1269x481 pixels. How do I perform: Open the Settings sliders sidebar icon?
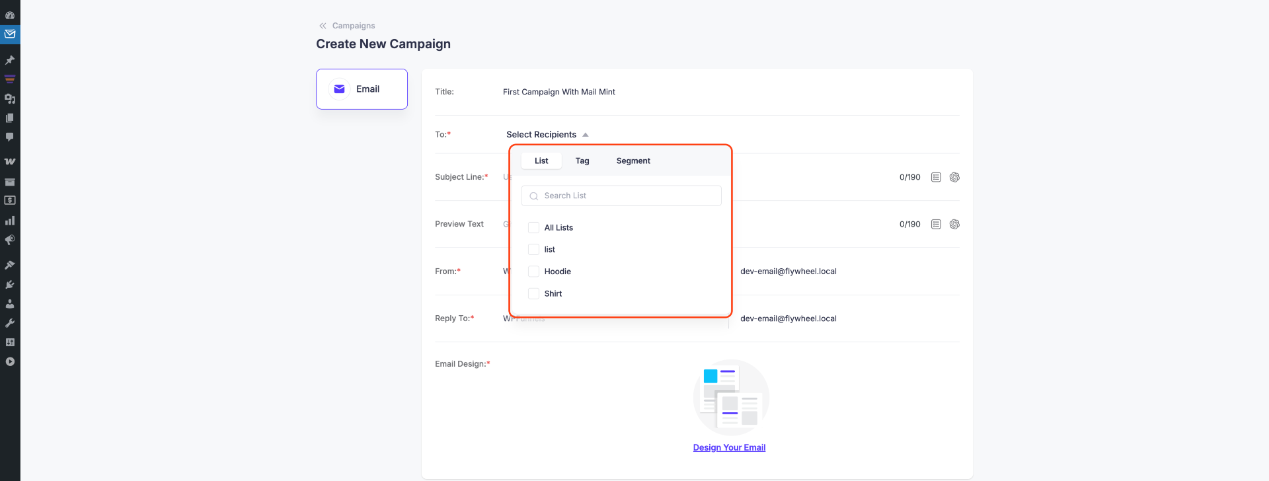(10, 342)
